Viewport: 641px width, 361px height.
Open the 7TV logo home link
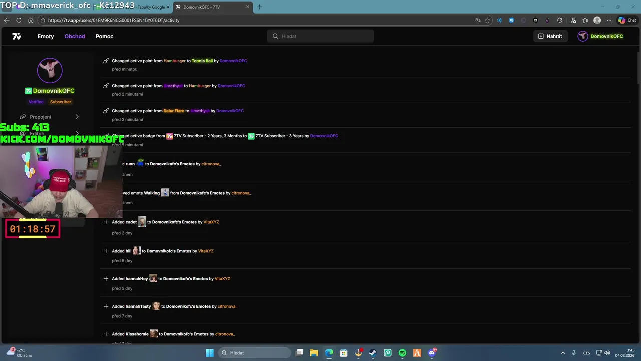(x=17, y=36)
